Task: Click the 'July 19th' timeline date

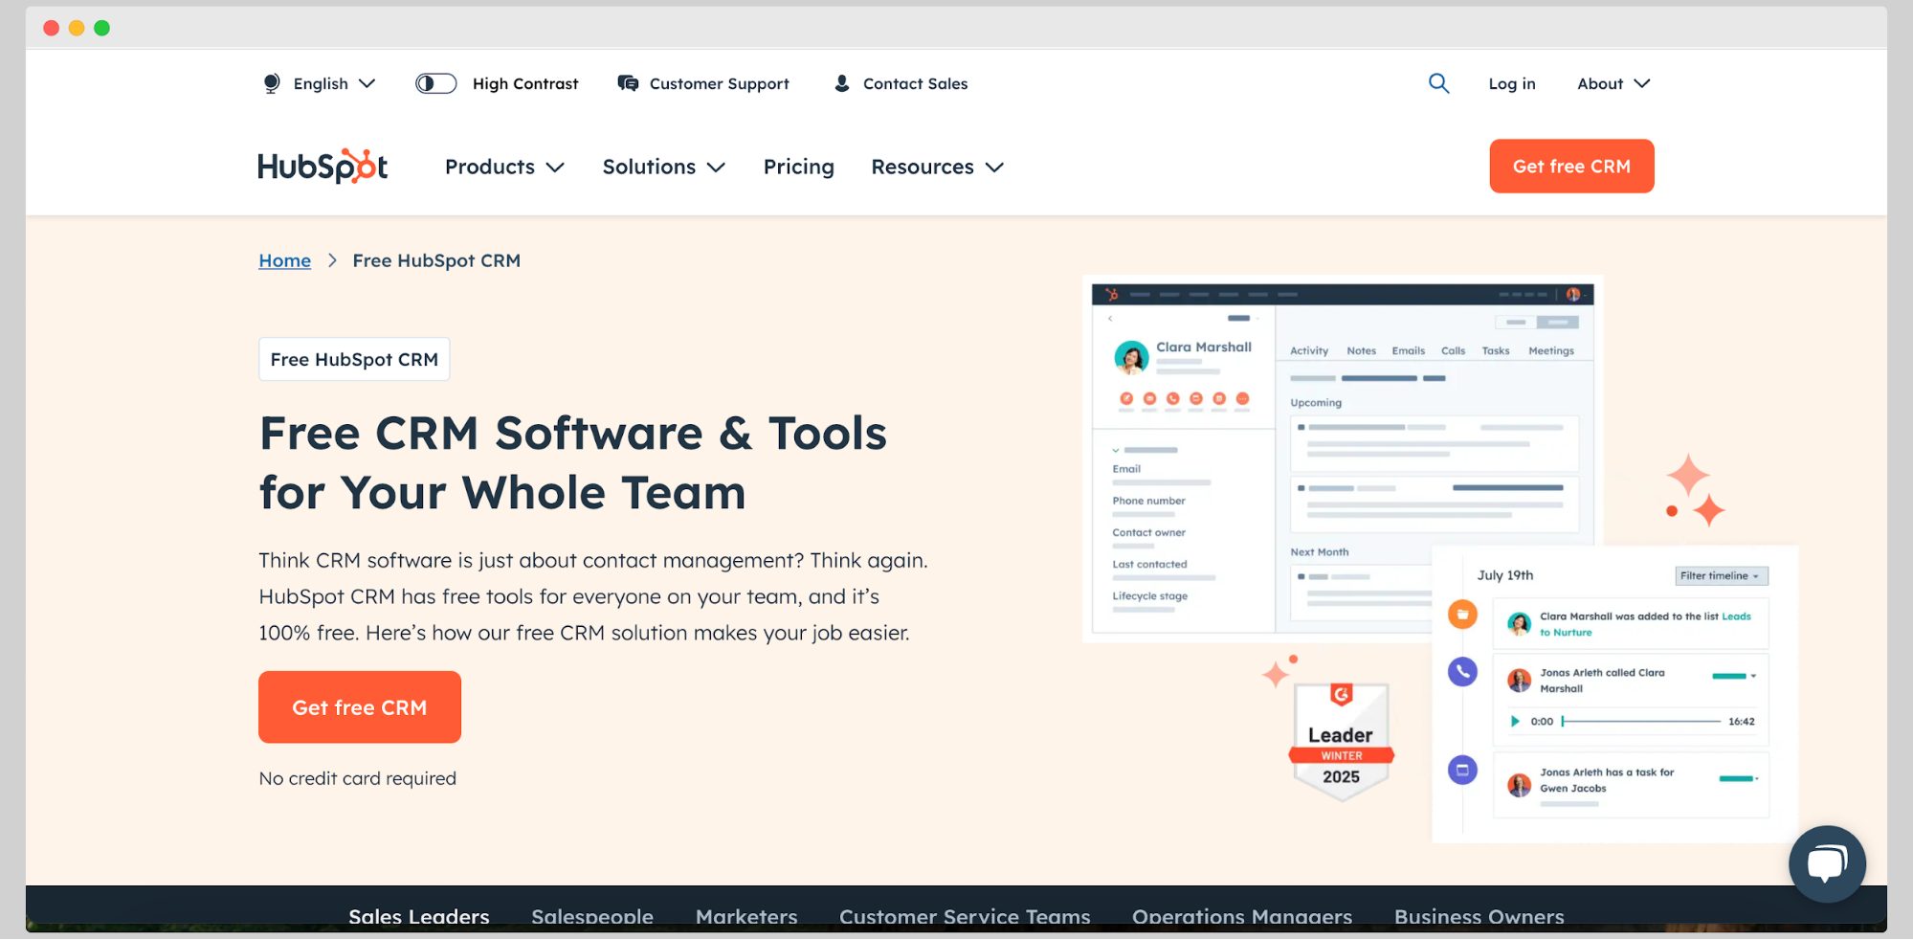Action: click(x=1504, y=575)
